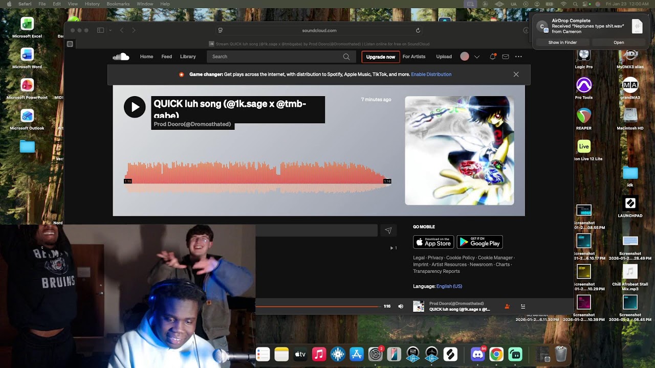Open the Safari tab group dropdown arrow

point(110,30)
